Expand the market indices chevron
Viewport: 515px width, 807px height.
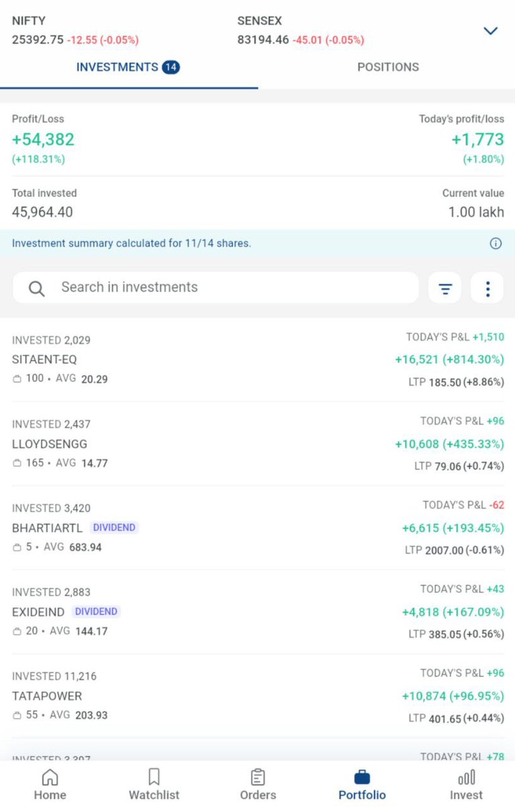[491, 31]
